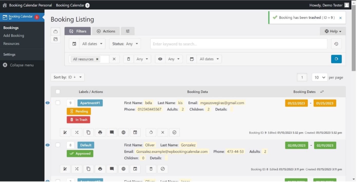Open the eye filter Any dropdown
This screenshot has height=182, width=357.
pyautogui.click(x=174, y=59)
